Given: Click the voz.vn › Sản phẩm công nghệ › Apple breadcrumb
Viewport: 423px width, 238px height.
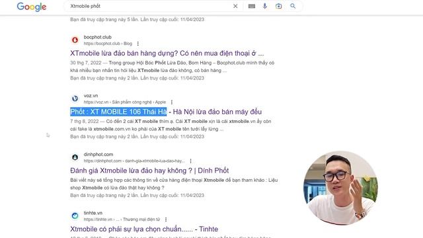Looking at the screenshot, I should (125, 102).
